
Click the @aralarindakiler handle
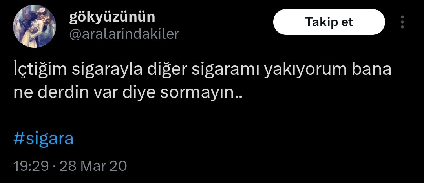(124, 34)
